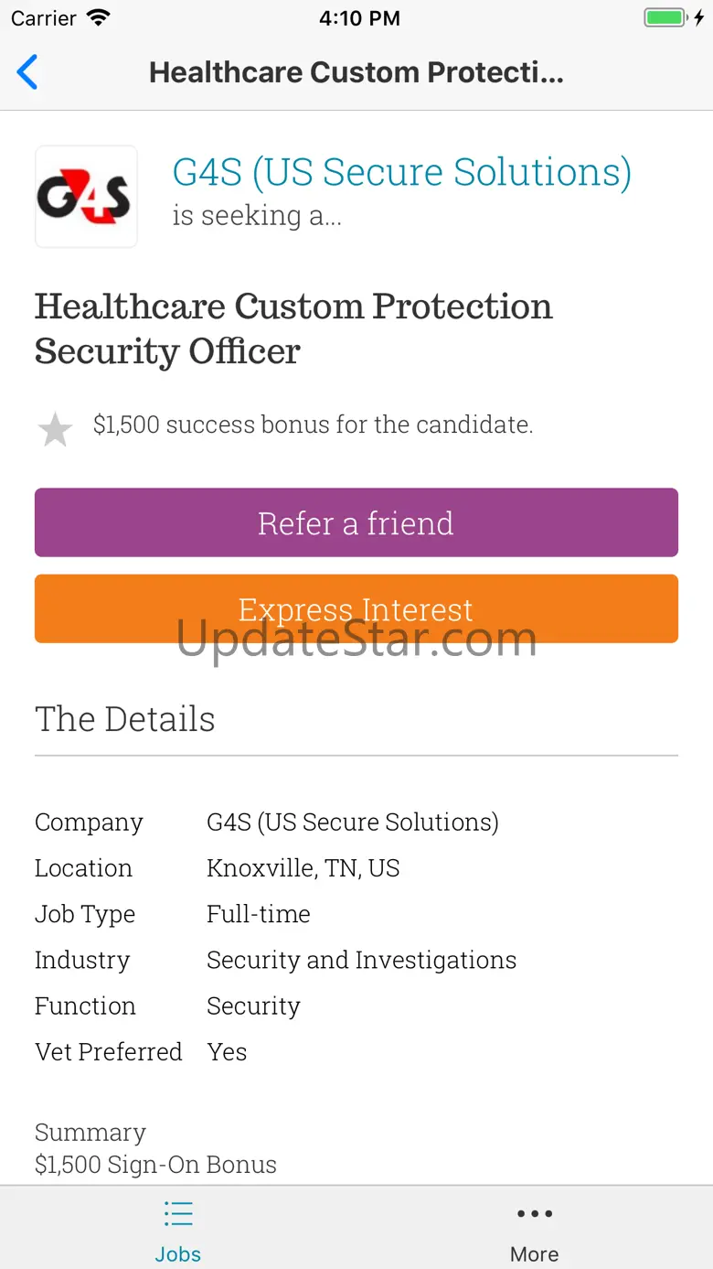Tap the Wi-Fi signal icon
713x1269 pixels.
point(97,17)
